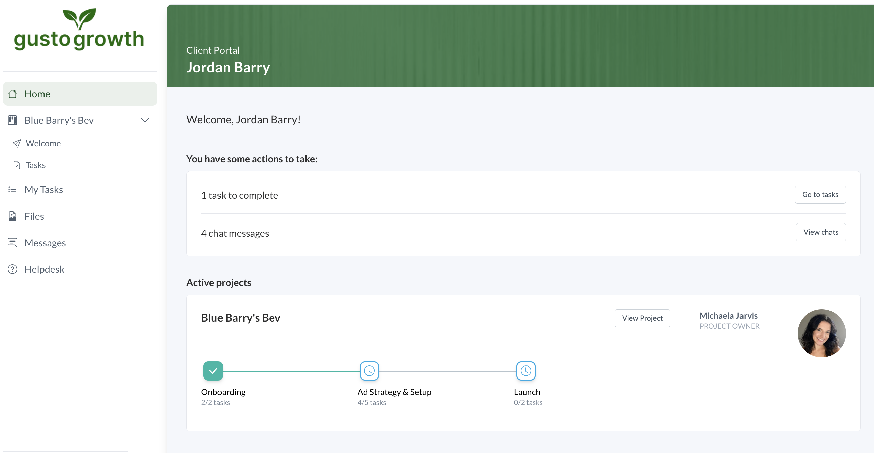
Task: Click the Tasks document icon in the submenu
Action: tap(17, 165)
